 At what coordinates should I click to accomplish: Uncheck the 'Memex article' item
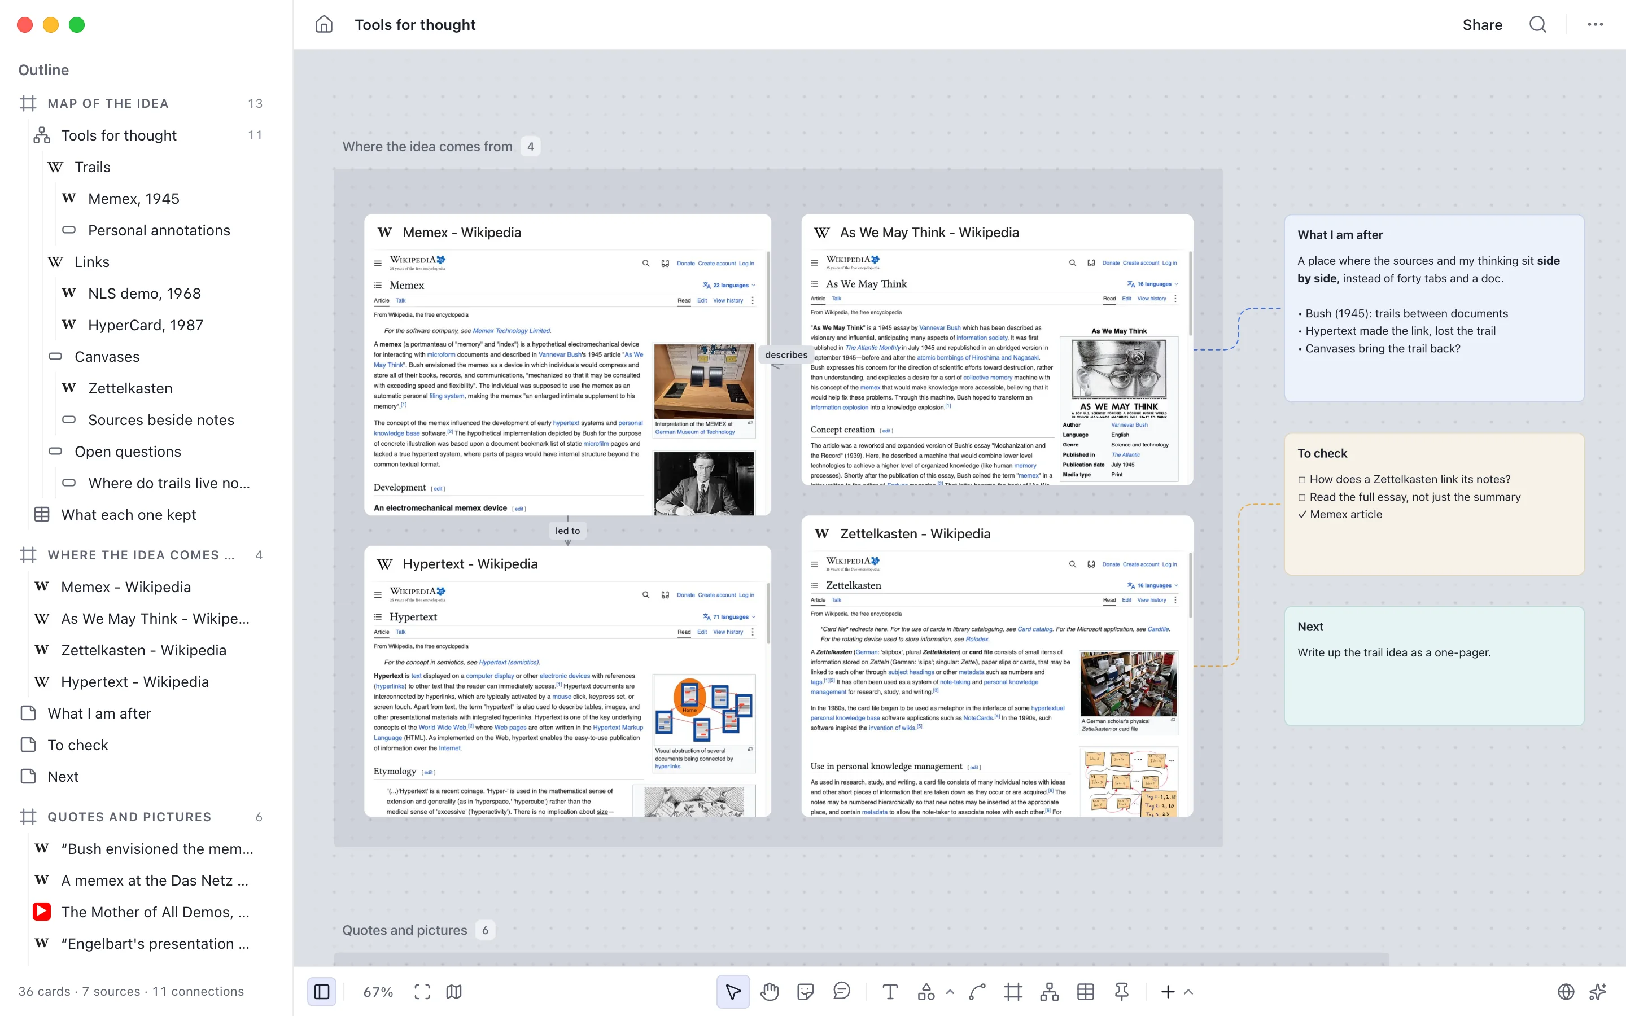[x=1302, y=515]
